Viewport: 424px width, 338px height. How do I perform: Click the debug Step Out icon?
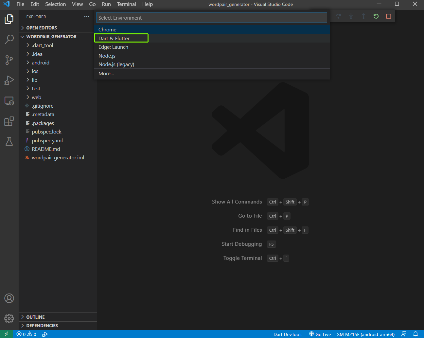click(x=363, y=16)
